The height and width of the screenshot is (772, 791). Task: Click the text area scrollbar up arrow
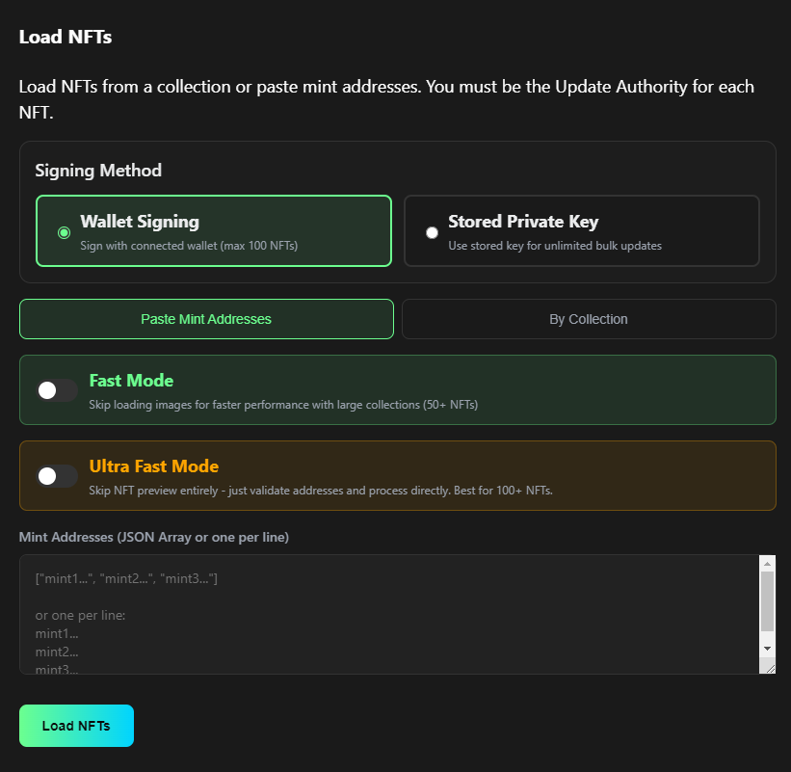click(767, 563)
